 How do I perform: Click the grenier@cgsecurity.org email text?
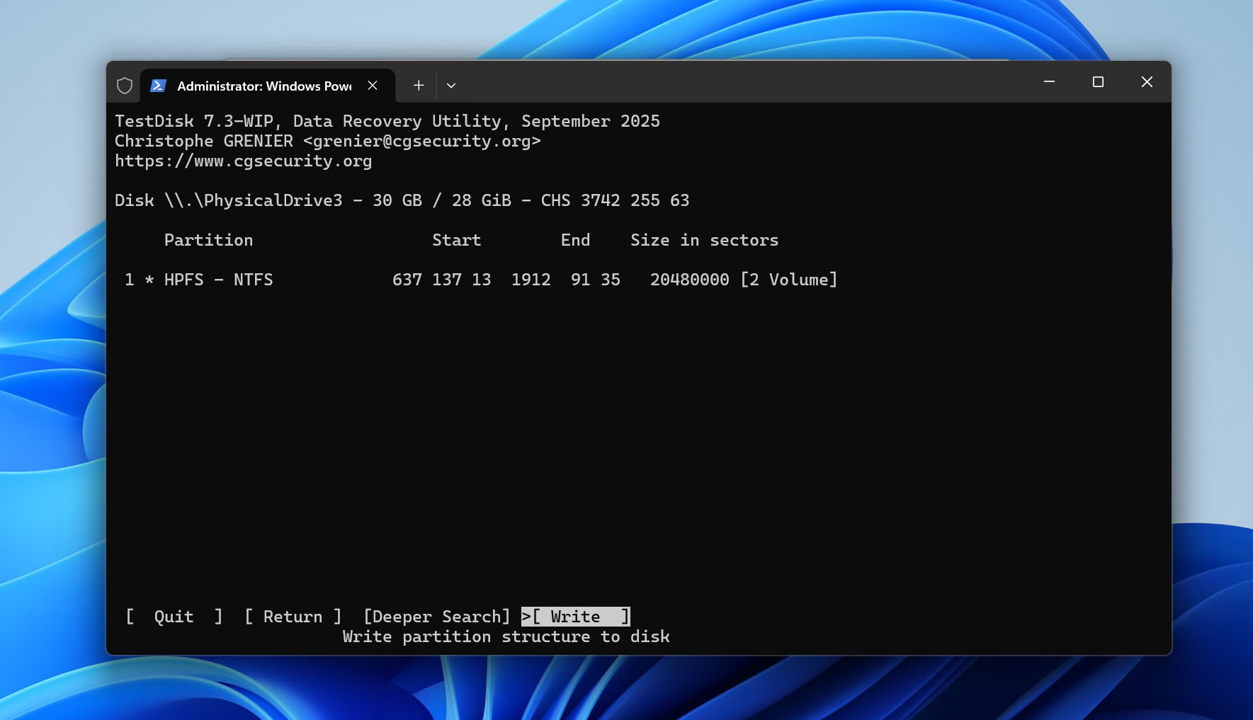[422, 141]
